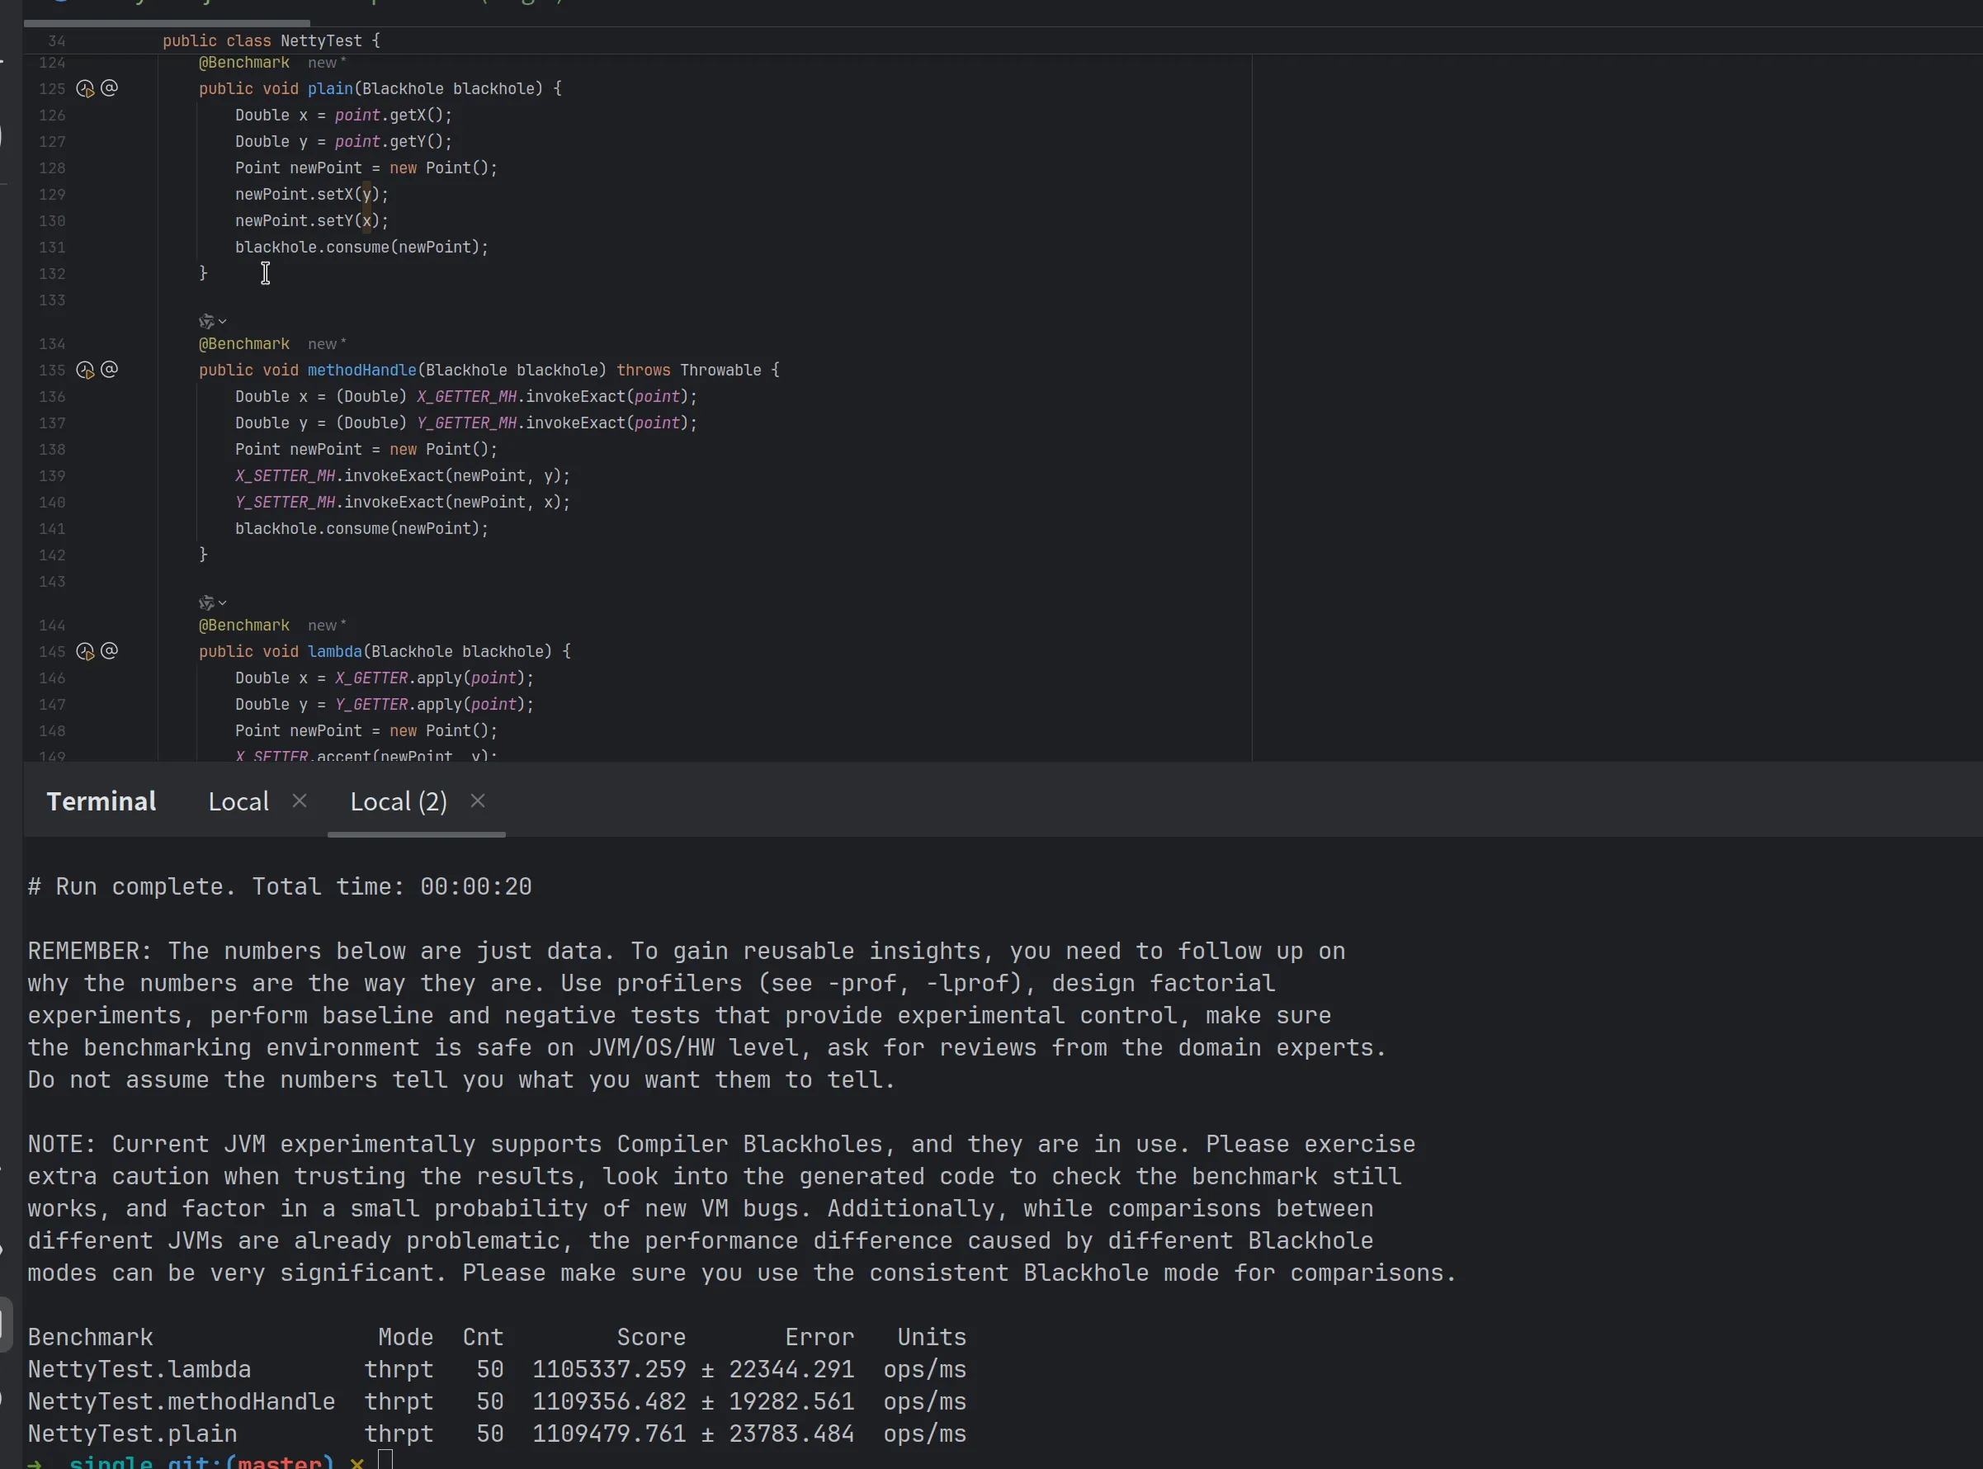Click the plain method name in its declaration

tap(330, 89)
